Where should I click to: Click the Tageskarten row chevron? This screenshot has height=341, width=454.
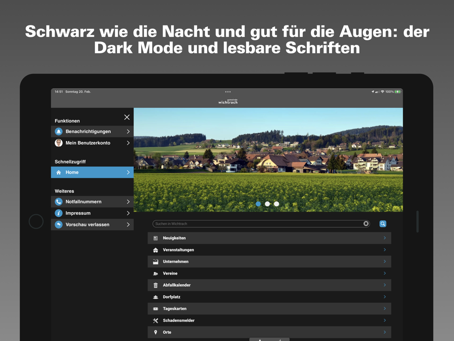click(x=385, y=309)
